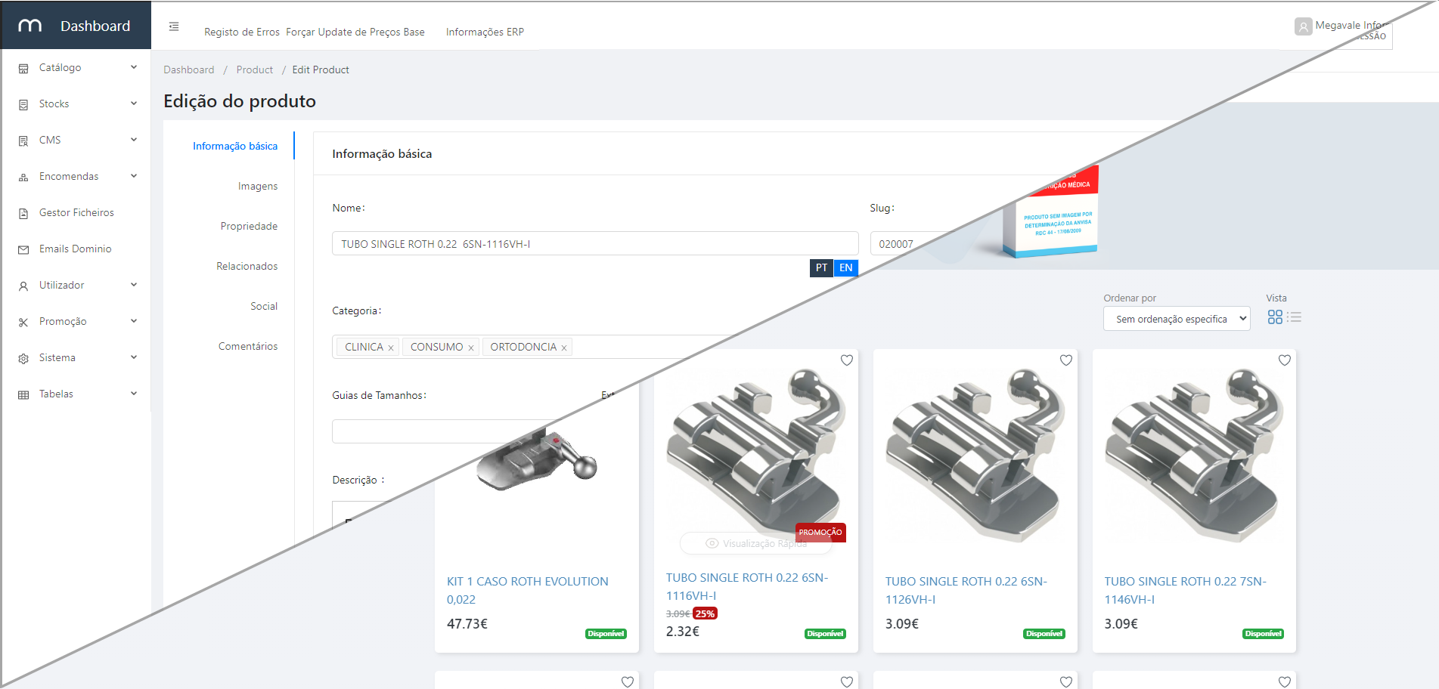This screenshot has height=689, width=1439.
Task: Switch name language to EN
Action: coord(845,268)
